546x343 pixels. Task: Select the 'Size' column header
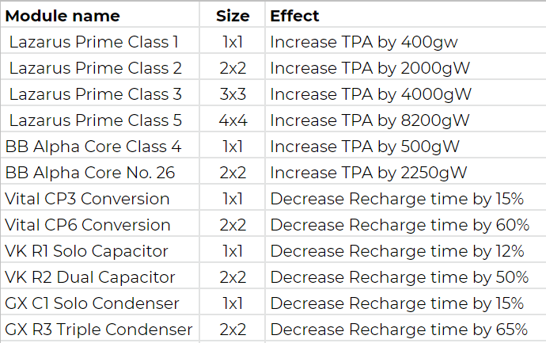(x=233, y=16)
